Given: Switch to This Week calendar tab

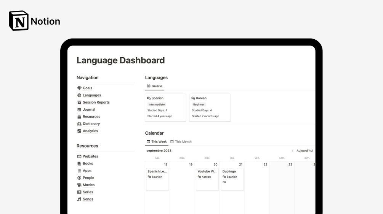Looking at the screenshot, I should coord(157,142).
